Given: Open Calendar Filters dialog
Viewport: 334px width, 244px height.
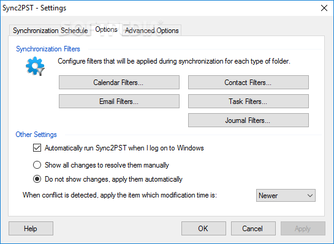Looking at the screenshot, I should (x=119, y=83).
